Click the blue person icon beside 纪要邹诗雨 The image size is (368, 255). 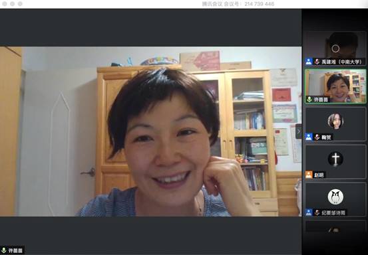coord(309,212)
